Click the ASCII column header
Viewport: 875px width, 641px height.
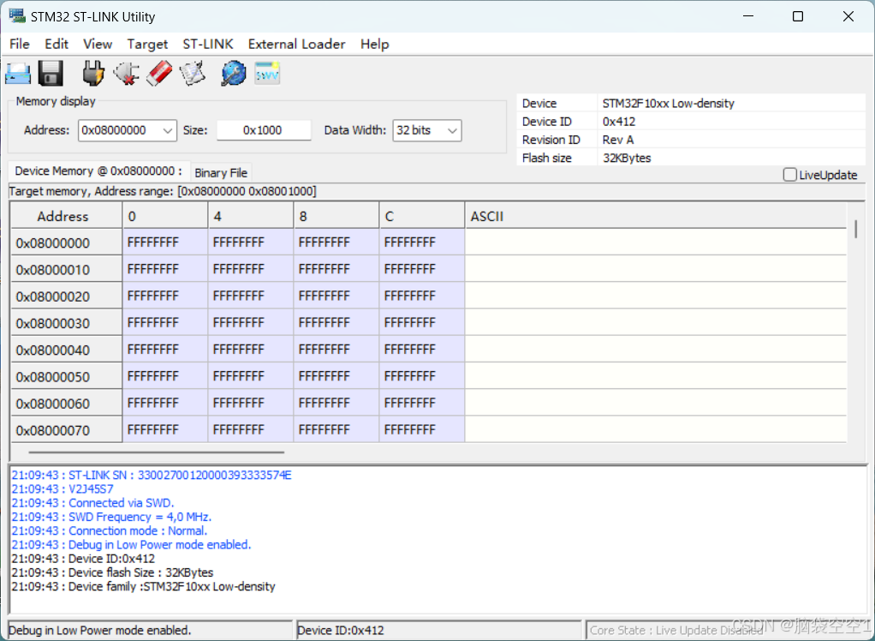(656, 216)
